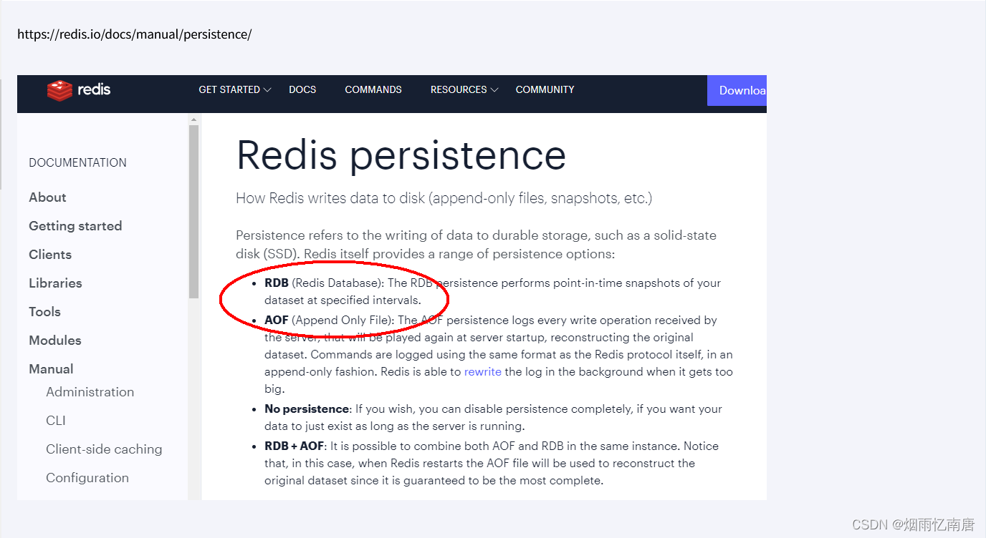Open the RESOURCES dropdown menu

459,89
